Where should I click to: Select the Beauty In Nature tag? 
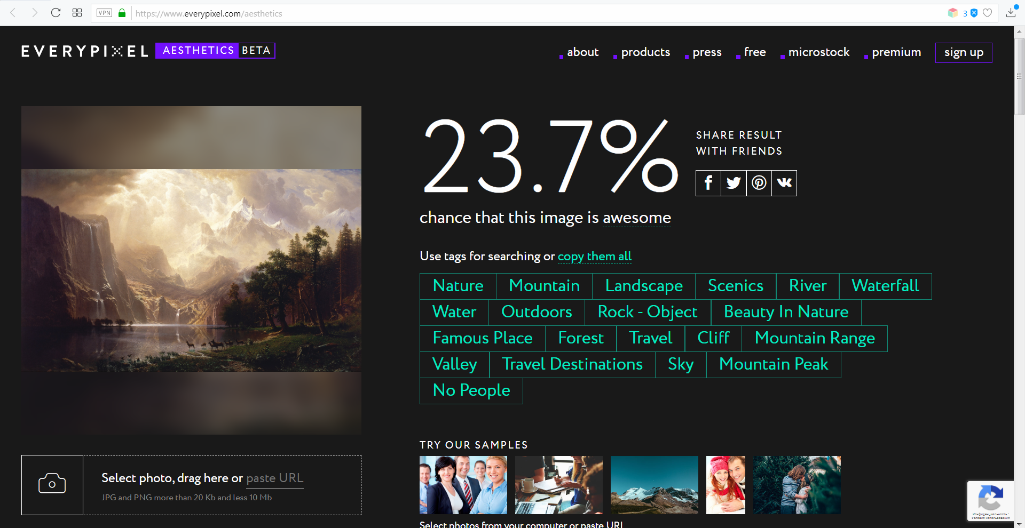click(786, 313)
